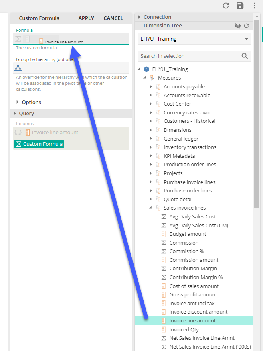This screenshot has height=351, width=263.
Task: Click the save disk icon
Action: (x=240, y=6)
